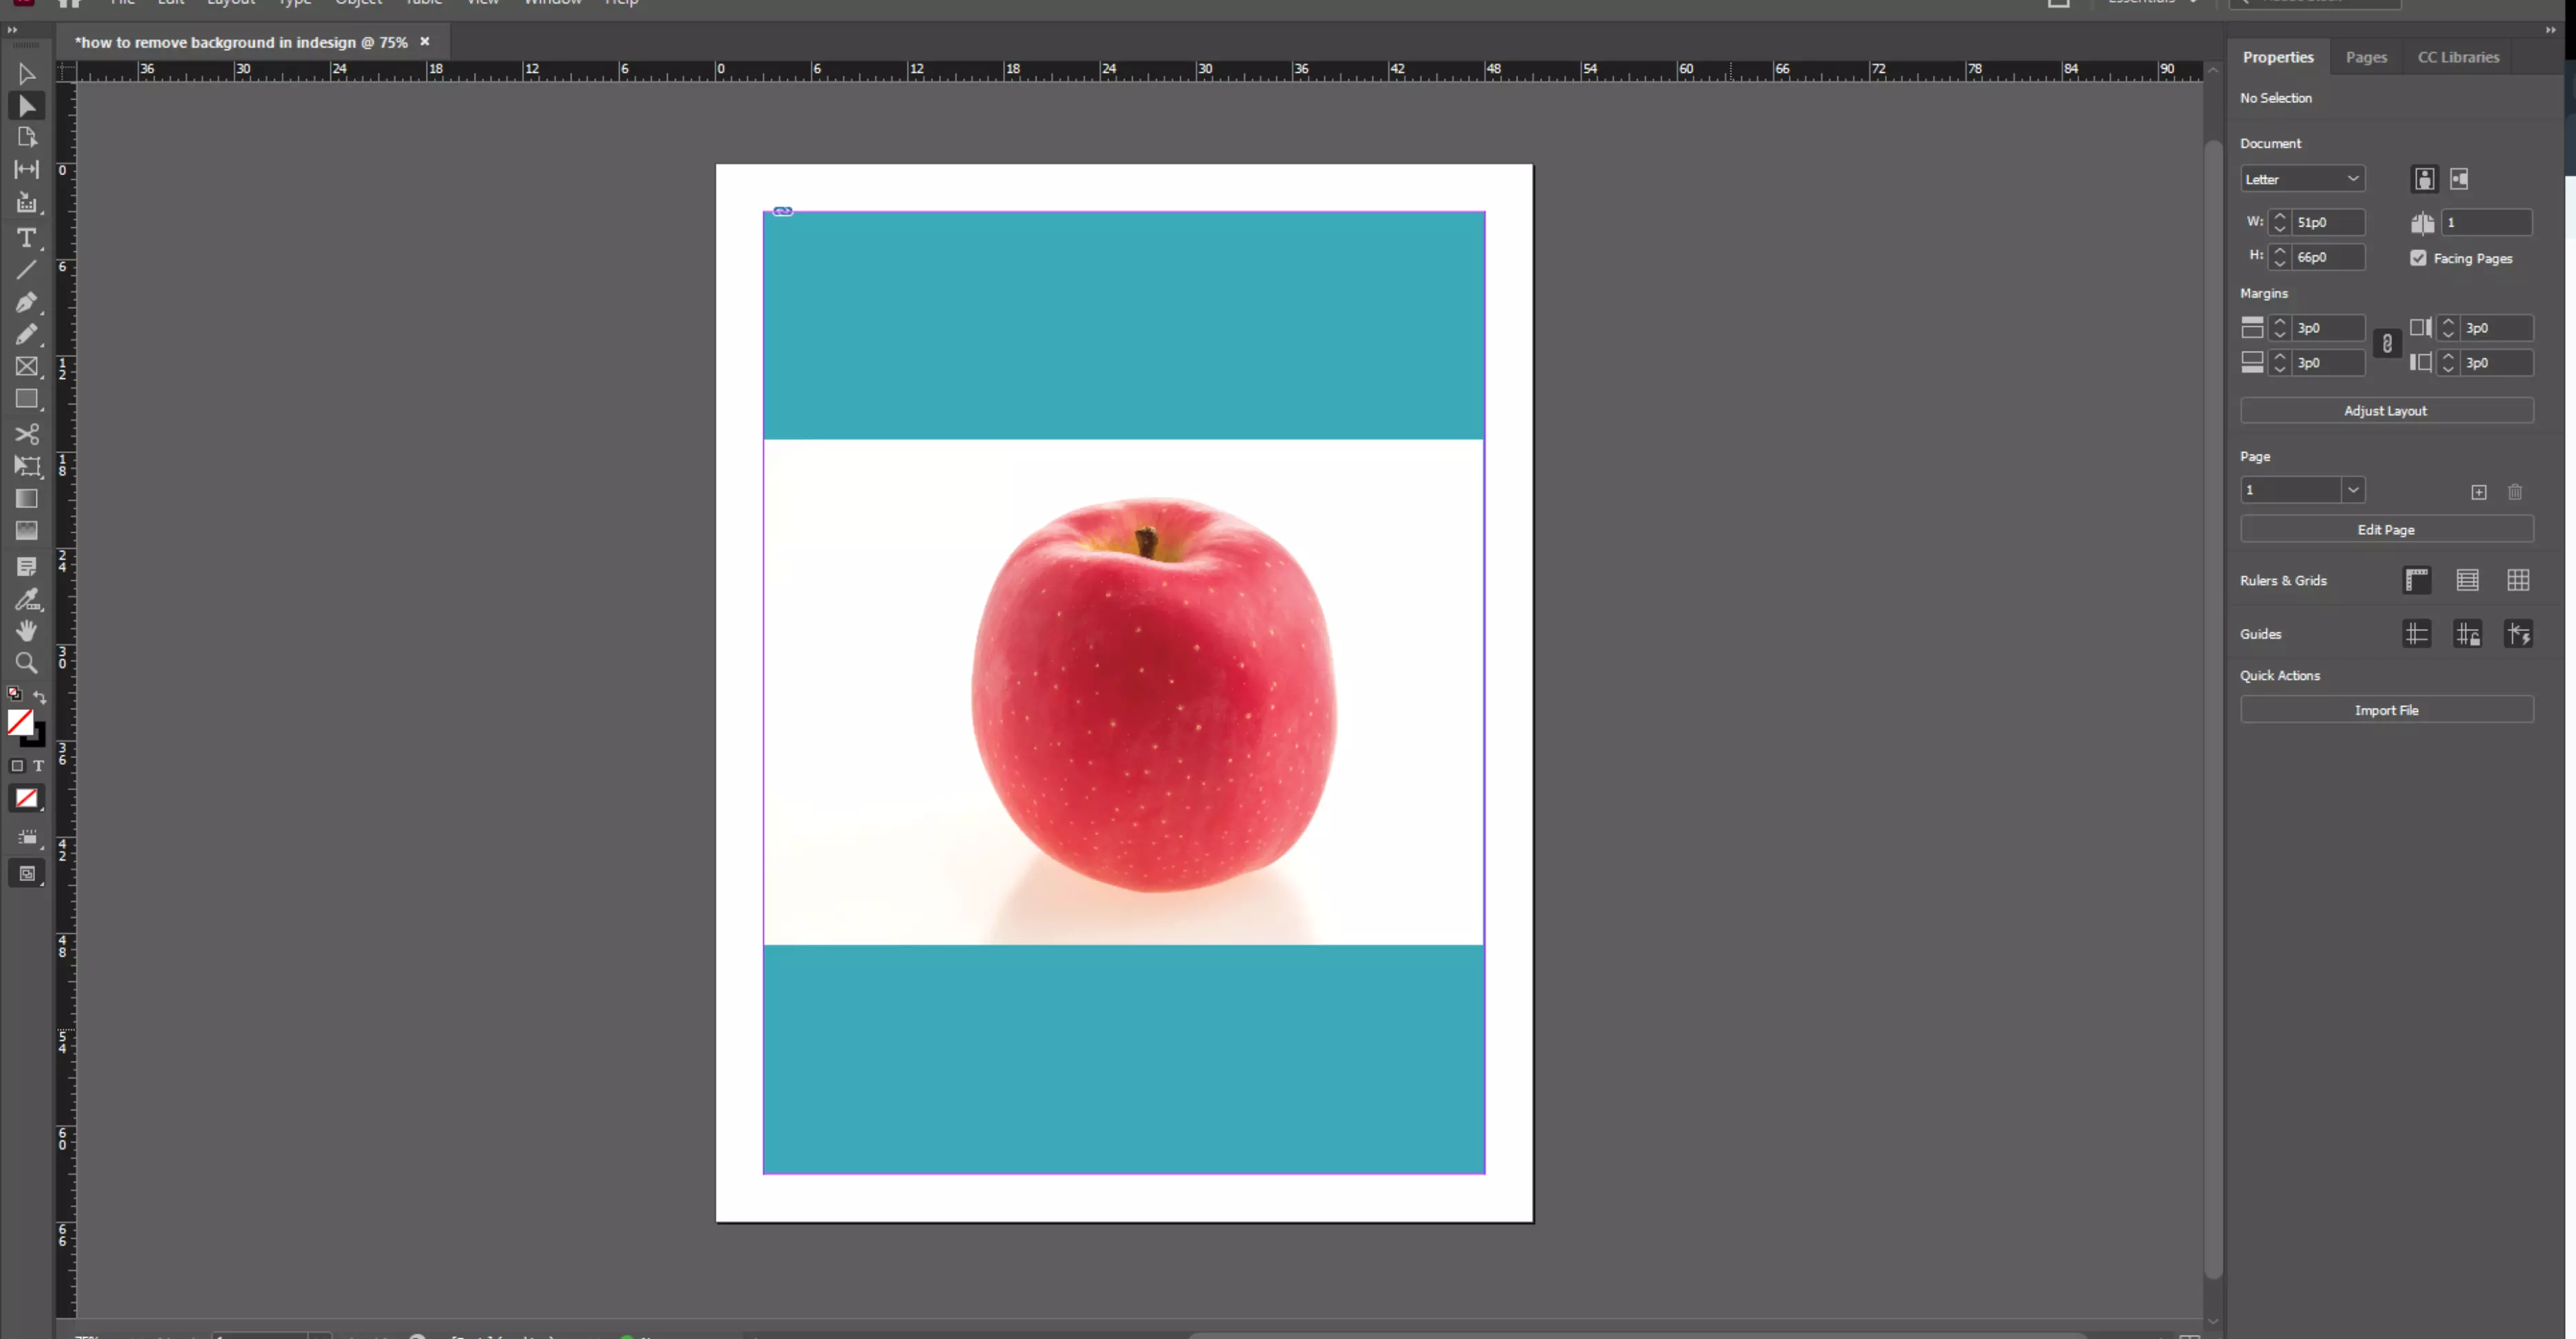The image size is (2576, 1339).
Task: Toggle the margins chain link
Action: coord(2387,344)
